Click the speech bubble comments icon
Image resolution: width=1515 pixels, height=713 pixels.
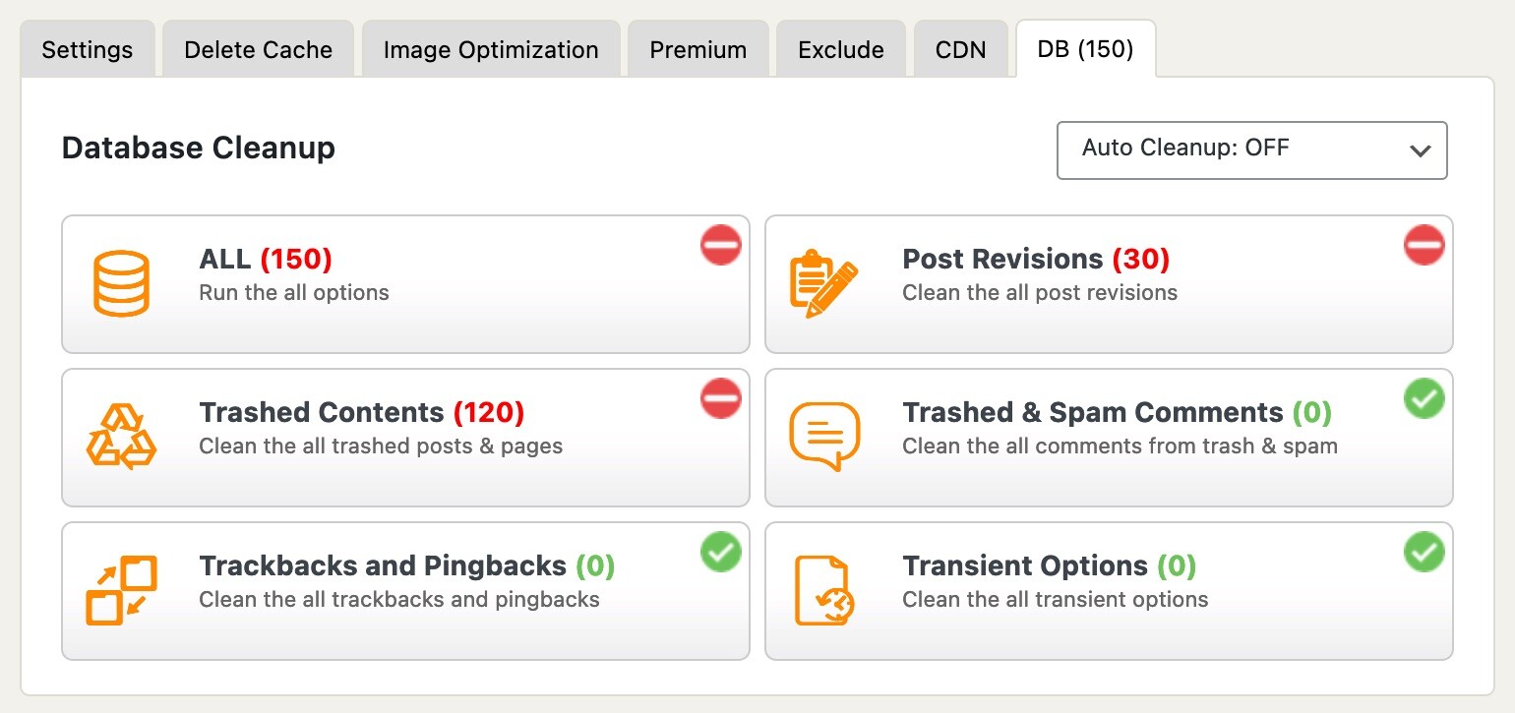[824, 437]
